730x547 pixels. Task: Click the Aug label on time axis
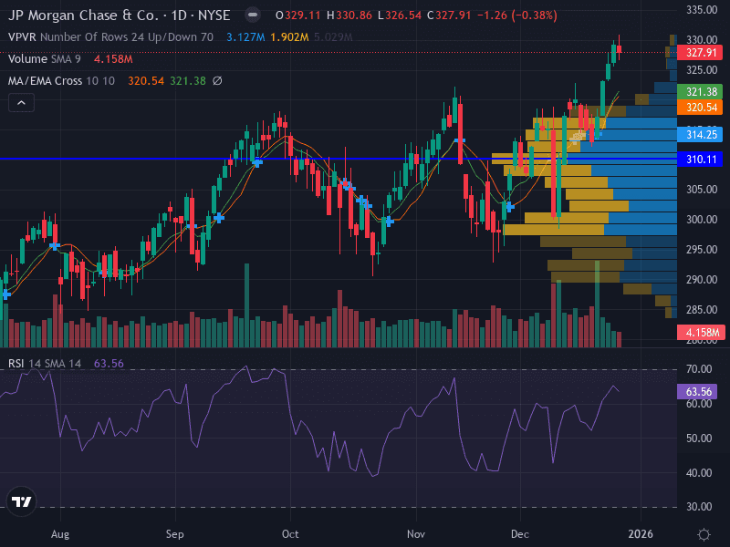(60, 534)
